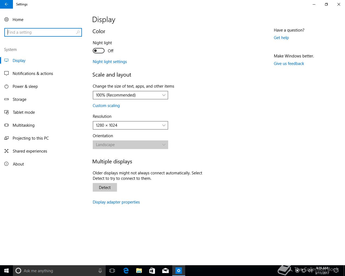Open the Multitasking settings page
Image resolution: width=345 pixels, height=276 pixels.
pos(24,125)
